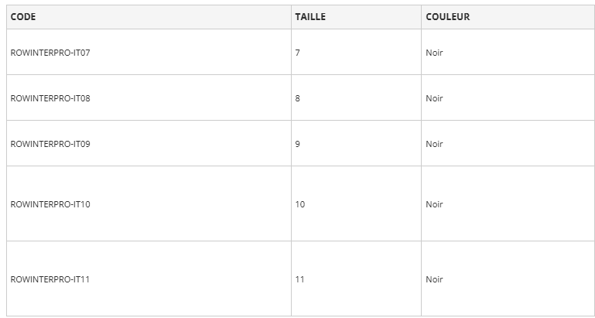Click the size 10 cell under TAILLE
This screenshot has width=595, height=318.
(x=300, y=204)
